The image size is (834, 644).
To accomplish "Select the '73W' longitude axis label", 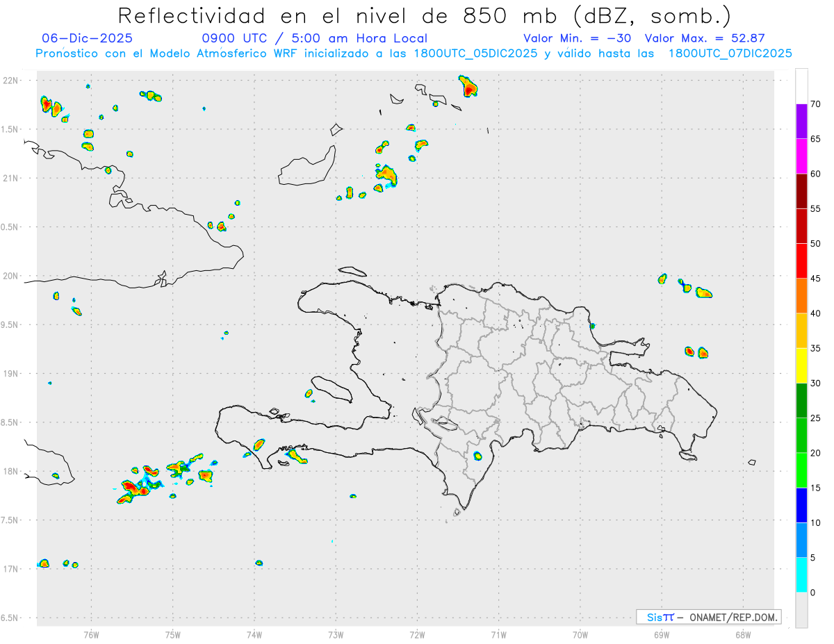I will tap(336, 634).
